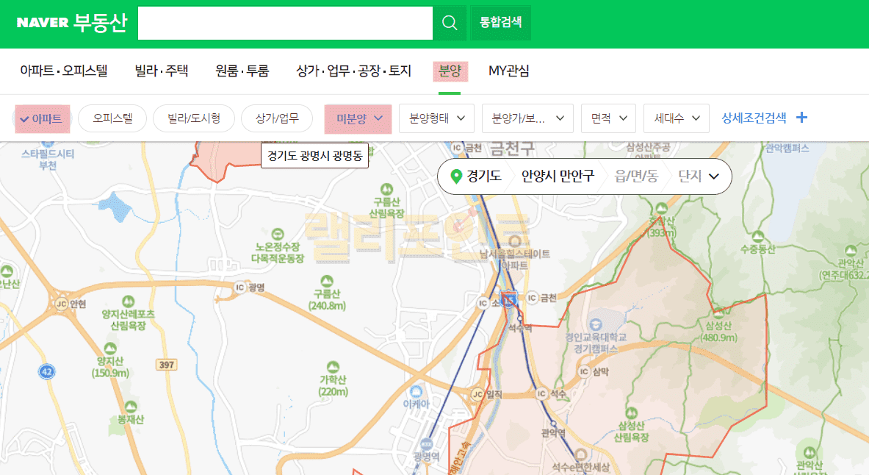Click the plus icon beside 상세조건검색

[801, 118]
